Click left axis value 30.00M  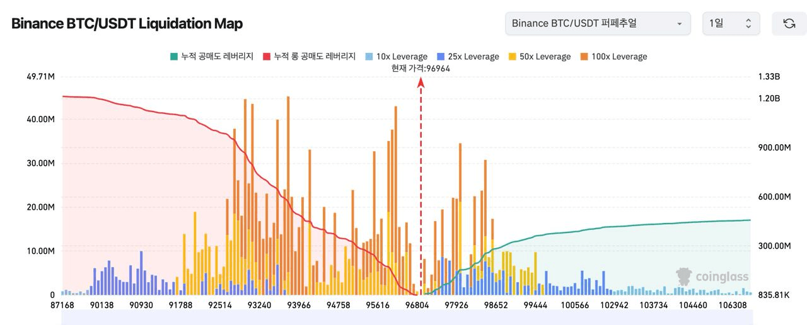41,163
